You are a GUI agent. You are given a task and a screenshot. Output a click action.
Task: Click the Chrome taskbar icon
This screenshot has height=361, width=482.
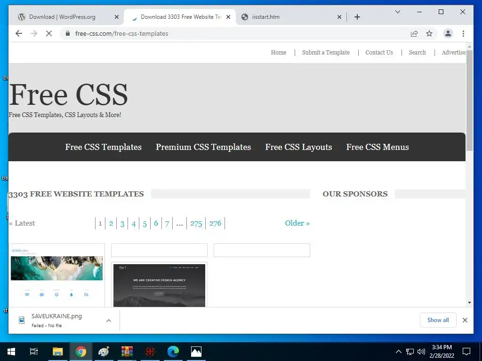pyautogui.click(x=81, y=352)
